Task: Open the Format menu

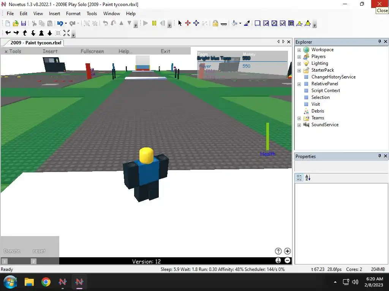Action: [x=73, y=14]
